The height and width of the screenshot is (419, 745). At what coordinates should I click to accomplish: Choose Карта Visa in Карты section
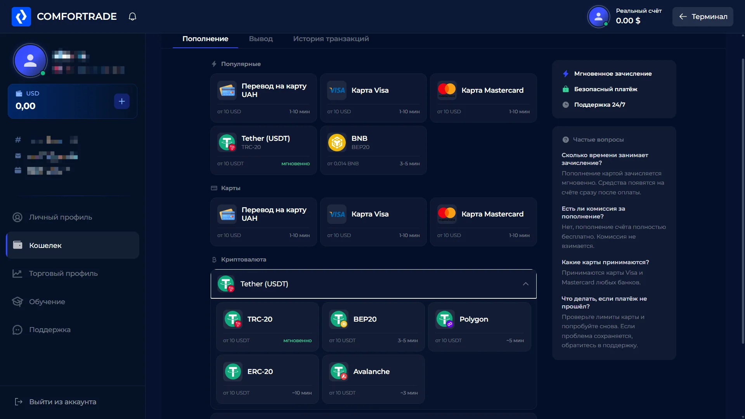tap(373, 222)
